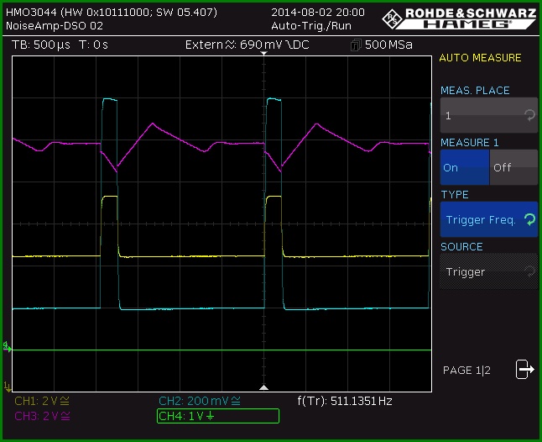Click the Rohde & Schwarz diamond logo
This screenshot has width=542, height=442.
(x=393, y=18)
